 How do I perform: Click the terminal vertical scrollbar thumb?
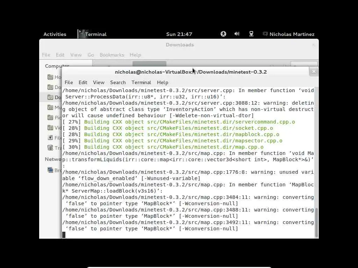point(316,223)
